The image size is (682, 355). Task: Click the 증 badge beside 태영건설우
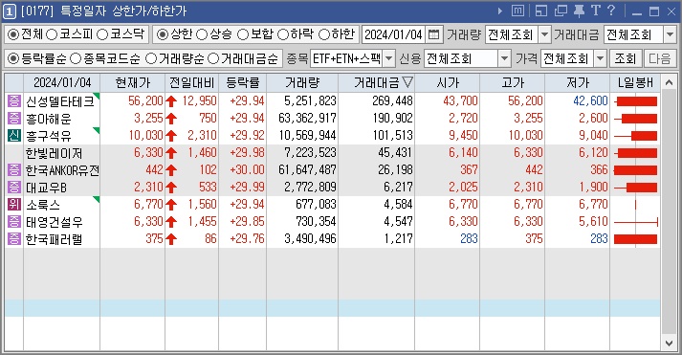pos(14,221)
